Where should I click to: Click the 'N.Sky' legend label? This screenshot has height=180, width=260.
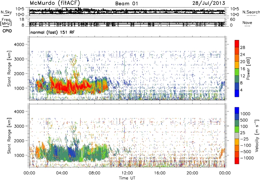6,12
